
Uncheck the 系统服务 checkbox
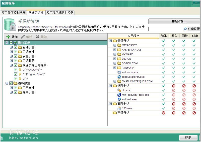(x=15, y=61)
